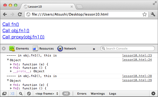
Task: Clear the console log
Action: click(29, 94)
